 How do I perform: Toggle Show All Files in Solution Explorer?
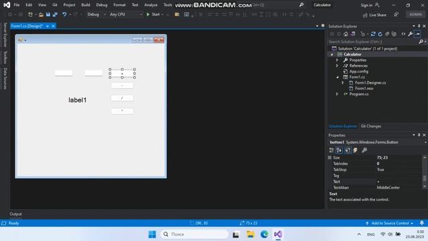point(394,34)
